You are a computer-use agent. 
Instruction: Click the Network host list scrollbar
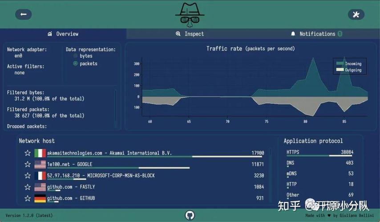tap(271, 175)
